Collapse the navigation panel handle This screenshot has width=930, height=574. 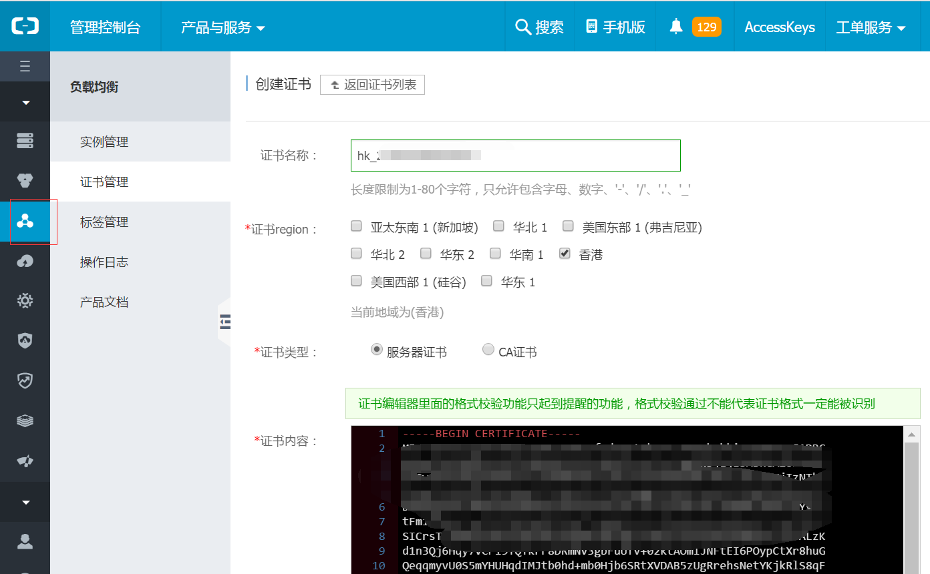coord(224,322)
